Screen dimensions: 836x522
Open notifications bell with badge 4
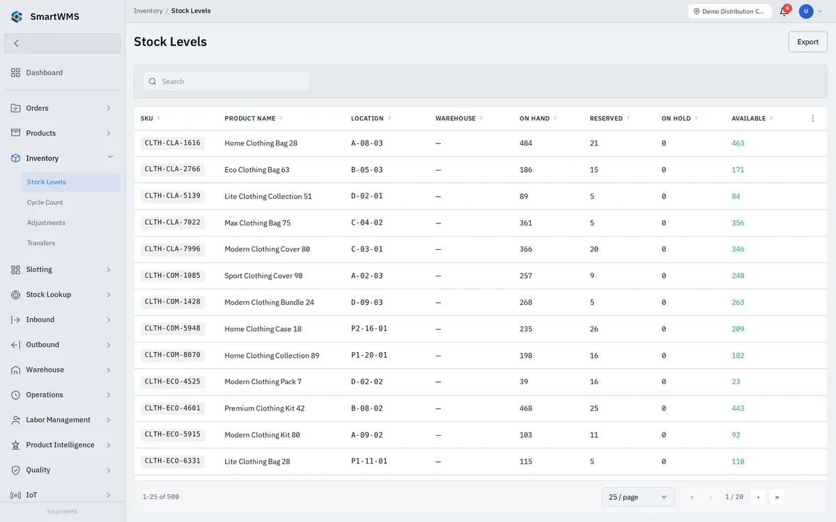pyautogui.click(x=784, y=11)
